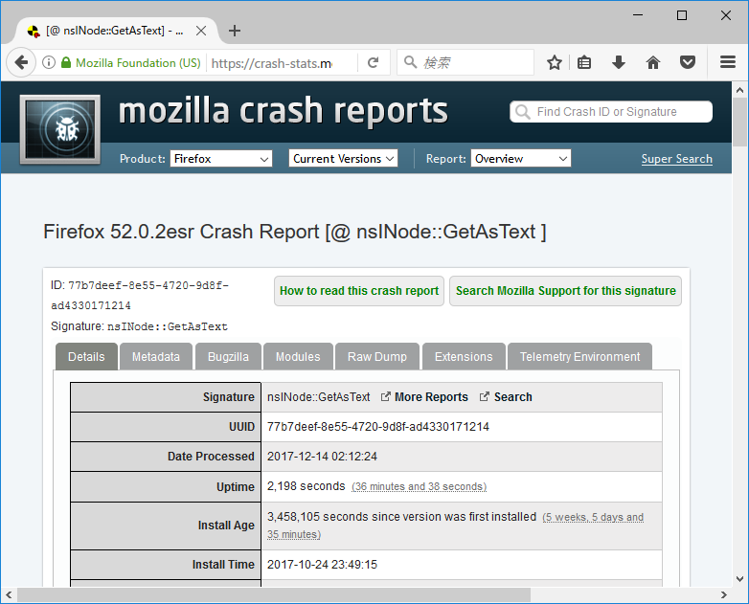This screenshot has height=604, width=749.
Task: Open the Report Overview dropdown
Action: click(x=521, y=159)
